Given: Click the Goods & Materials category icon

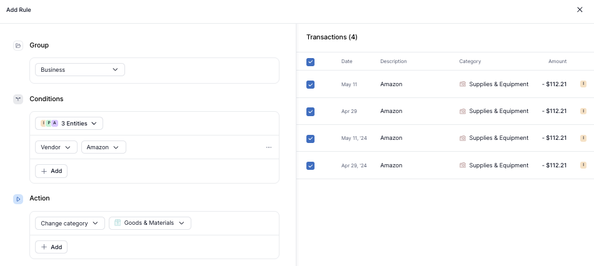Looking at the screenshot, I should (118, 223).
